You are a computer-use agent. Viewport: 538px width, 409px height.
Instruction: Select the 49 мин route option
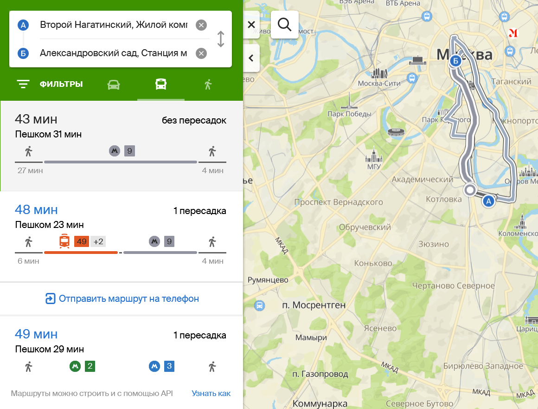coord(121,351)
